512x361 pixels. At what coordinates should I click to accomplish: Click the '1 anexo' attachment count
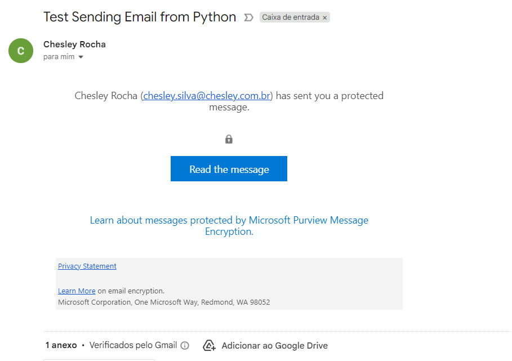tap(61, 345)
